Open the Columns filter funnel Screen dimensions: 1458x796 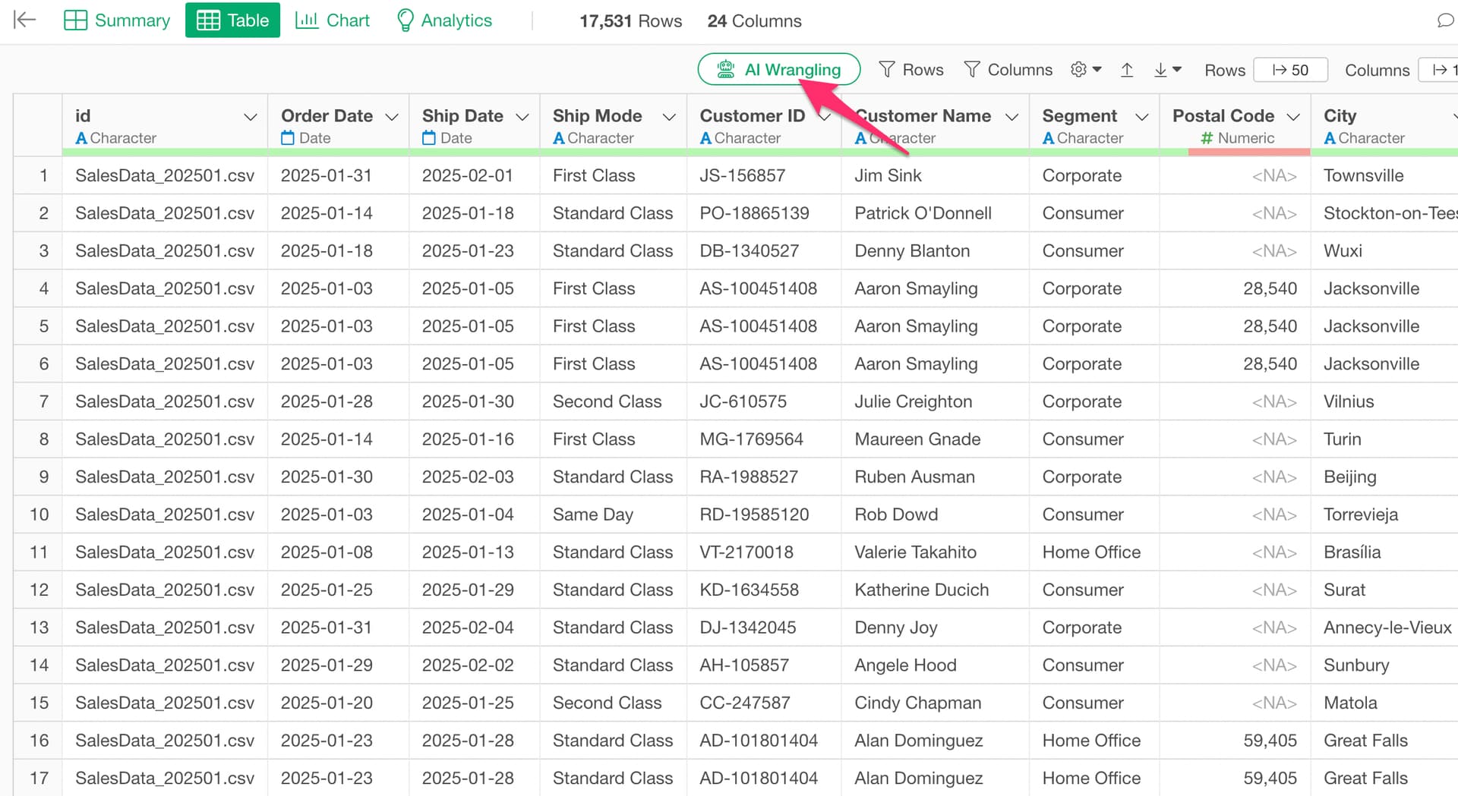click(x=1008, y=70)
